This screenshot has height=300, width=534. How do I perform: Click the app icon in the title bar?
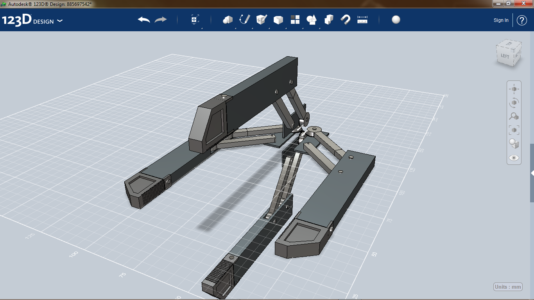[x=4, y=4]
